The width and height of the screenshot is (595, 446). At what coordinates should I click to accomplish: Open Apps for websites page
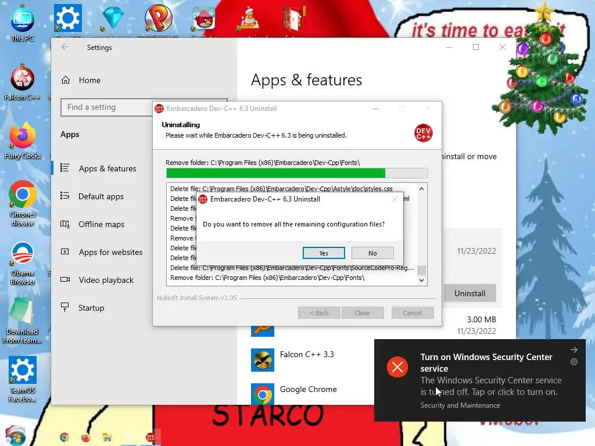pos(102,252)
